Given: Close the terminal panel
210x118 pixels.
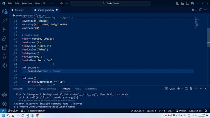Looking at the screenshot, I should tap(206, 88).
